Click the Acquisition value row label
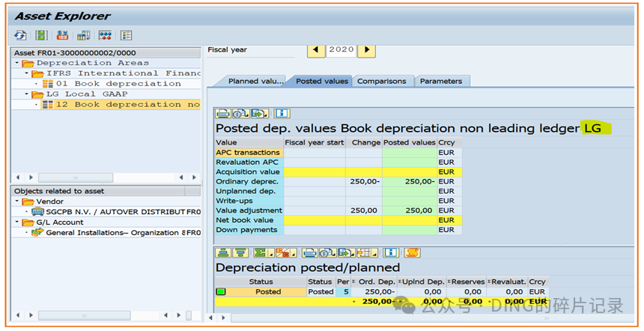Image resolution: width=644 pixels, height=331 pixels. point(248,171)
